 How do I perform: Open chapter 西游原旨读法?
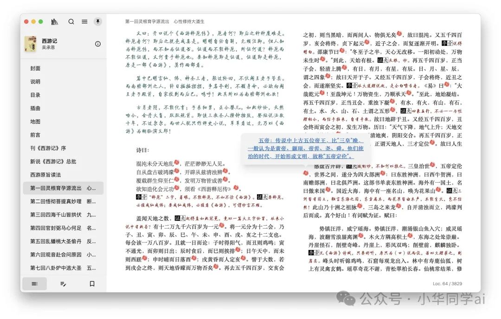click(63, 175)
